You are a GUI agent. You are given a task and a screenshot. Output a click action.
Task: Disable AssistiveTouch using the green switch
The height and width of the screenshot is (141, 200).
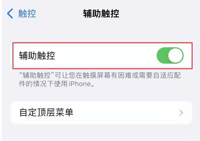pyautogui.click(x=170, y=55)
